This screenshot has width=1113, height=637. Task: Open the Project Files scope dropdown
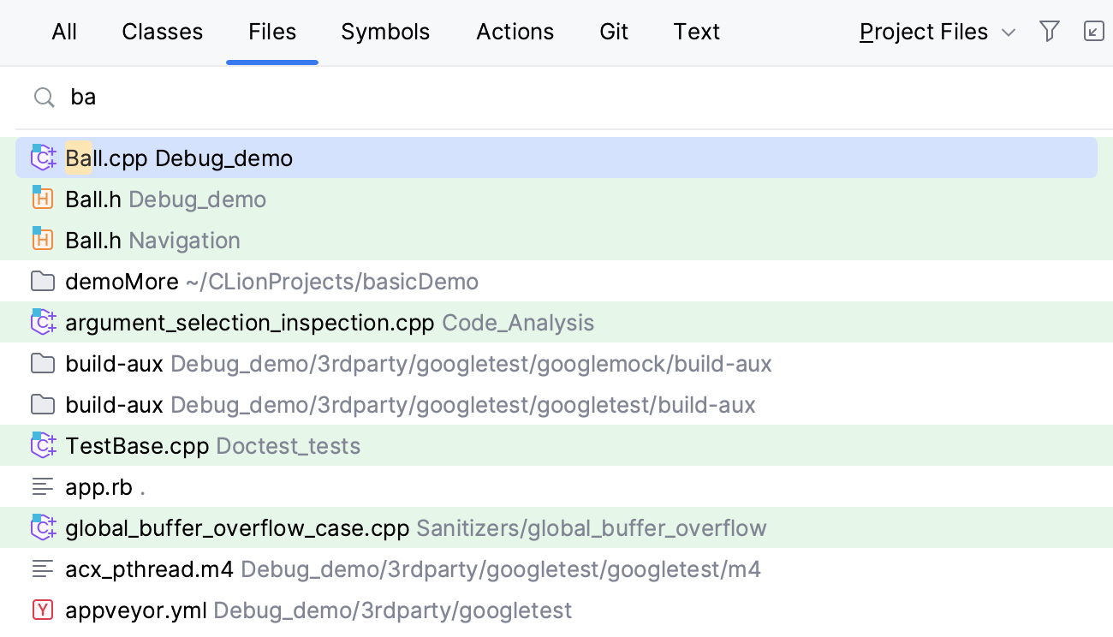[x=923, y=32]
